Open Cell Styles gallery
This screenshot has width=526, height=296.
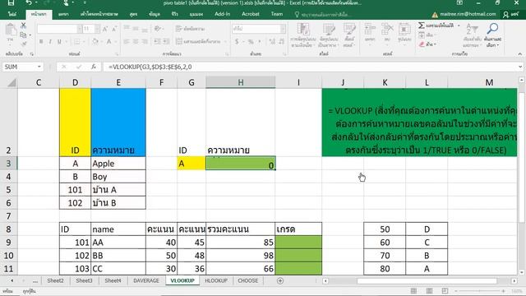click(349, 35)
